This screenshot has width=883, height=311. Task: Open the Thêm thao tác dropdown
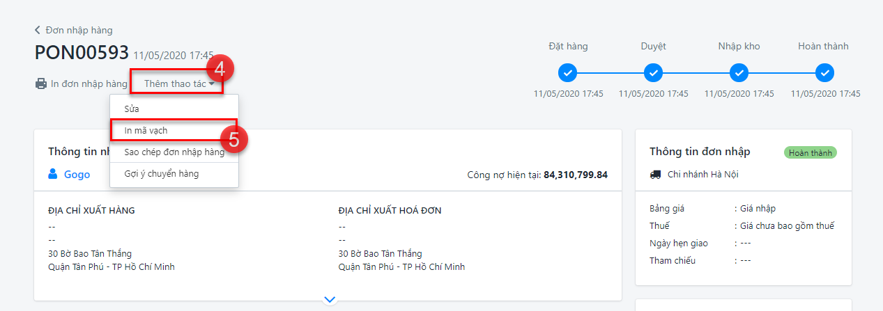(179, 83)
